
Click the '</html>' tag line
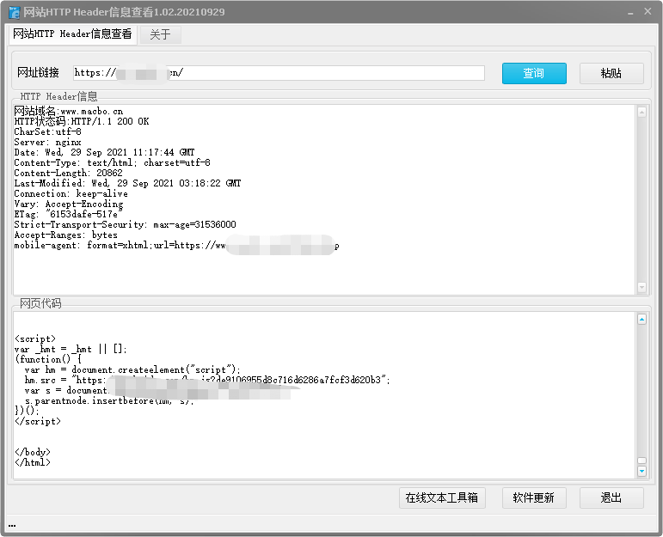33,462
